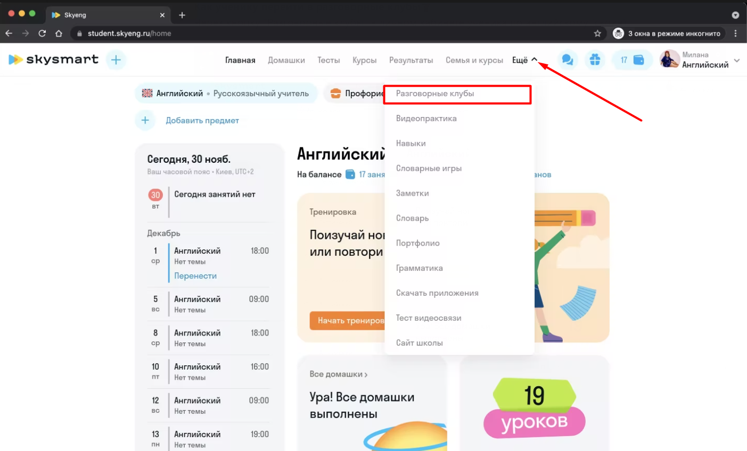Click the Декабрь month label

pyautogui.click(x=163, y=233)
